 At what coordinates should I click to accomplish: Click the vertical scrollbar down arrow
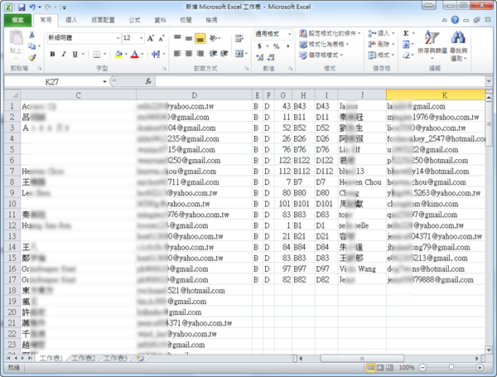point(489,350)
